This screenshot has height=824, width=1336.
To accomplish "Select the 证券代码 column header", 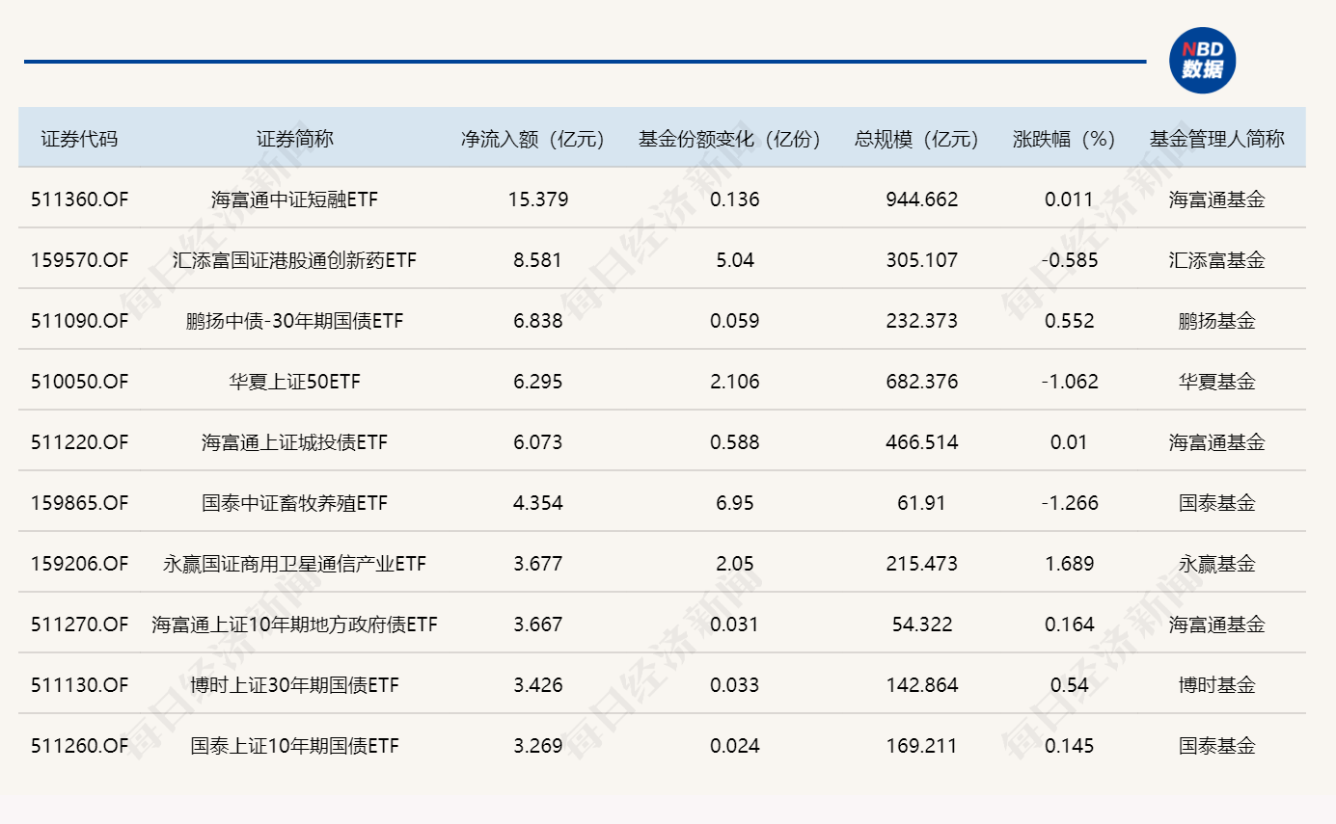I will [77, 137].
